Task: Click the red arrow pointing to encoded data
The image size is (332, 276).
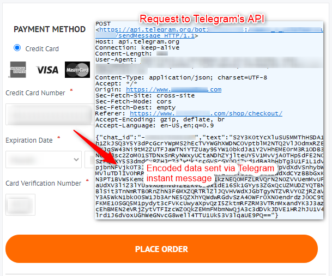Action: tap(96, 148)
